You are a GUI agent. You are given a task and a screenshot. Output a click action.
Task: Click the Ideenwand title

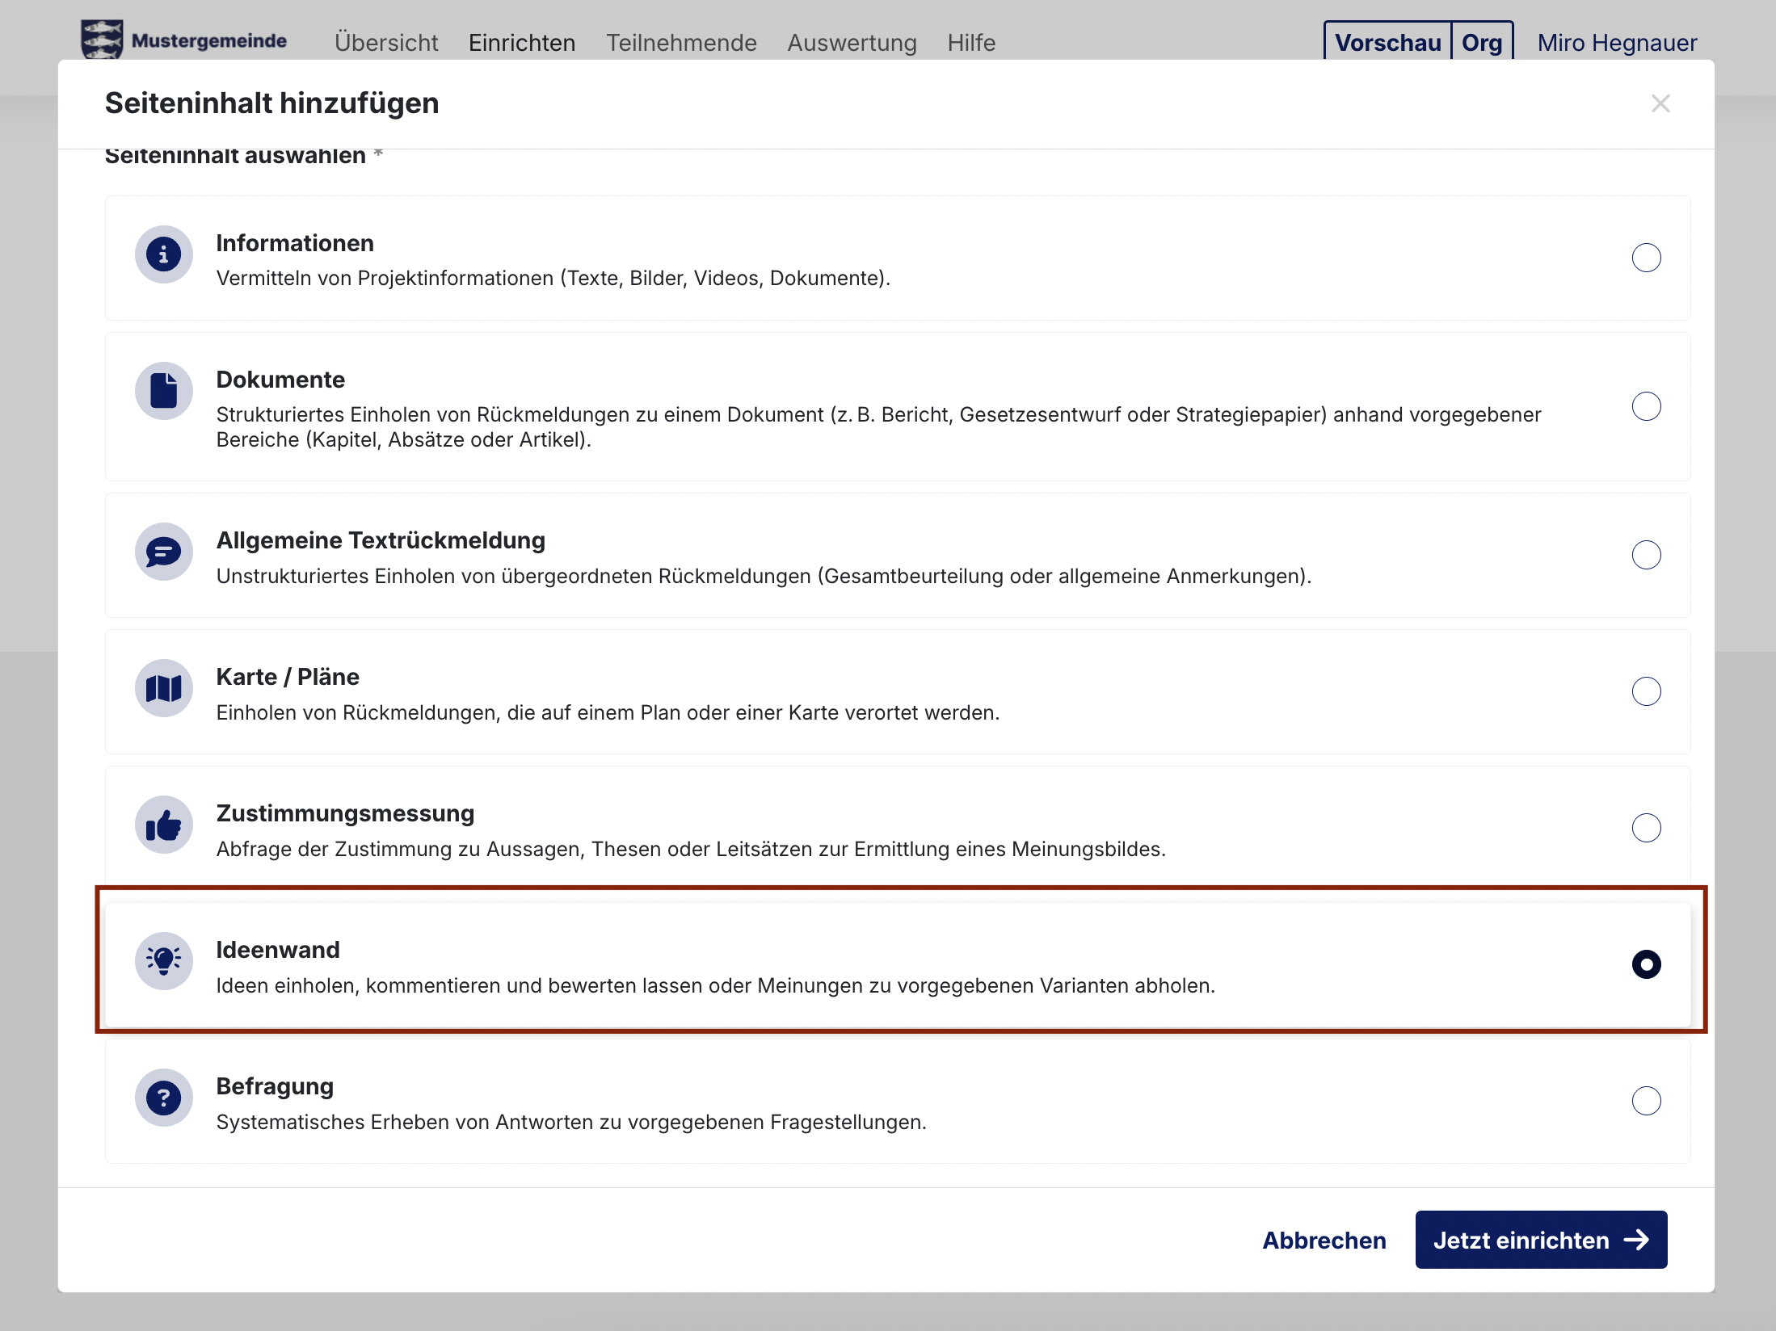[278, 950]
